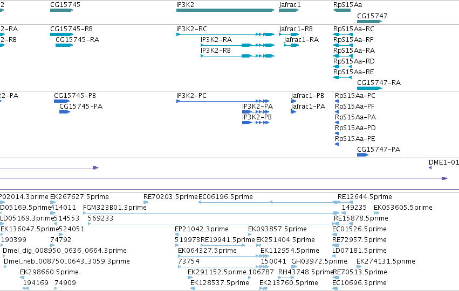
Task: Select transcript Jafrac1-RA
Action: [301, 40]
